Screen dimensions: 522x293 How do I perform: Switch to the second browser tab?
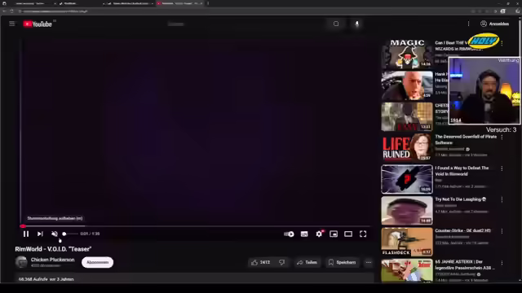coord(82,3)
